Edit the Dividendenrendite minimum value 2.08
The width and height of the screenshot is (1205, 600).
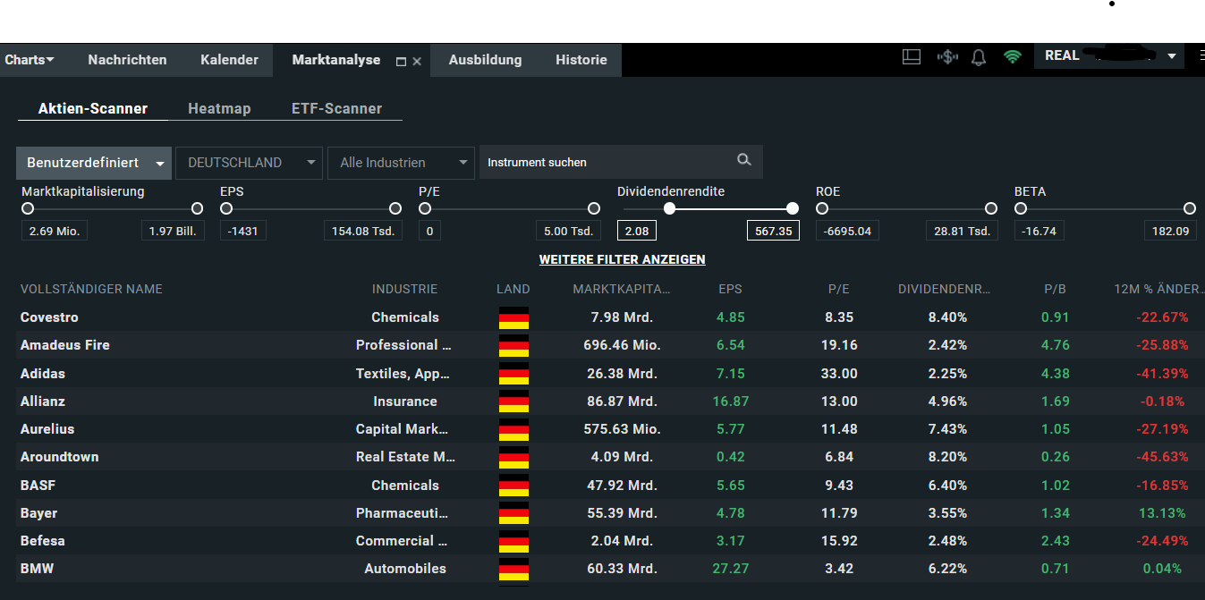637,231
